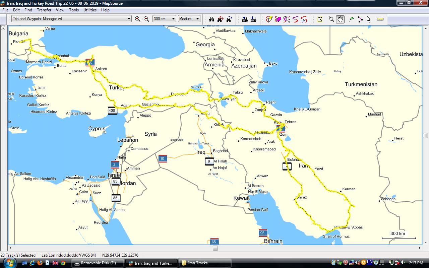The width and height of the screenshot is (429, 268).
Task: Click Receive From Device icon
Action: pos(253,19)
